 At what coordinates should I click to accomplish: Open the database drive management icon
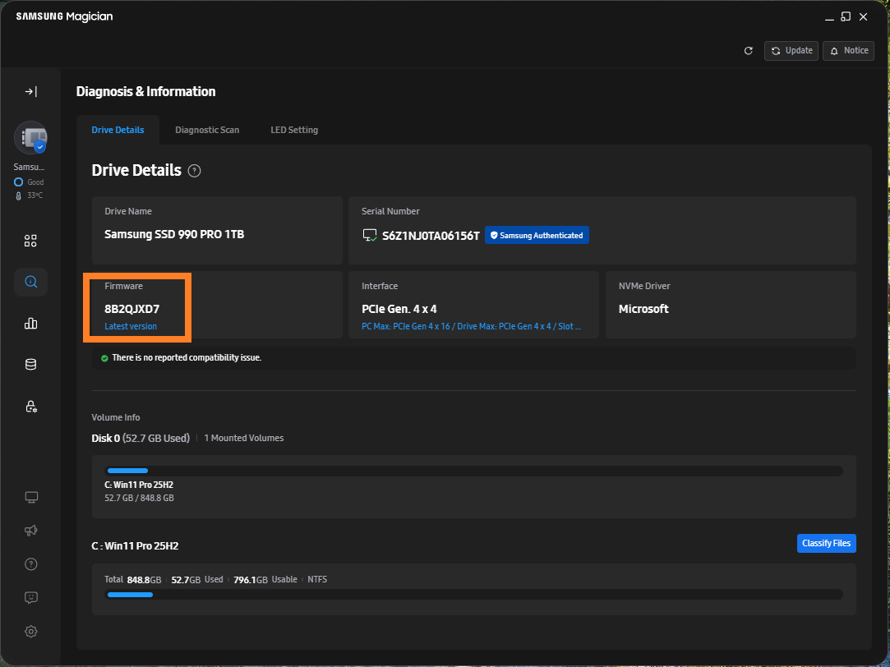coord(30,365)
